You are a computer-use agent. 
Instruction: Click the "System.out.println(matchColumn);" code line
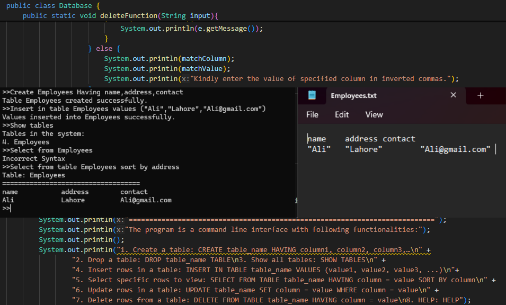169,59
